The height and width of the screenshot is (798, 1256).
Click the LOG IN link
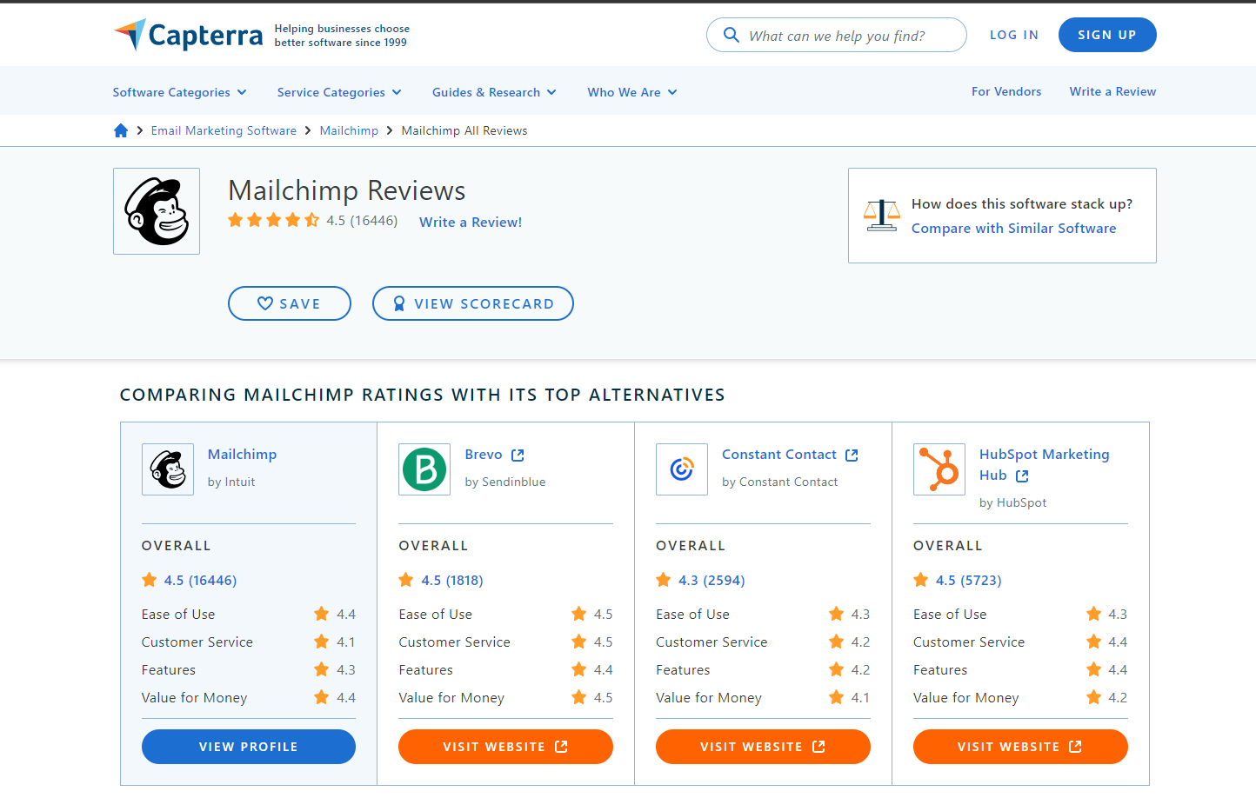(1014, 35)
